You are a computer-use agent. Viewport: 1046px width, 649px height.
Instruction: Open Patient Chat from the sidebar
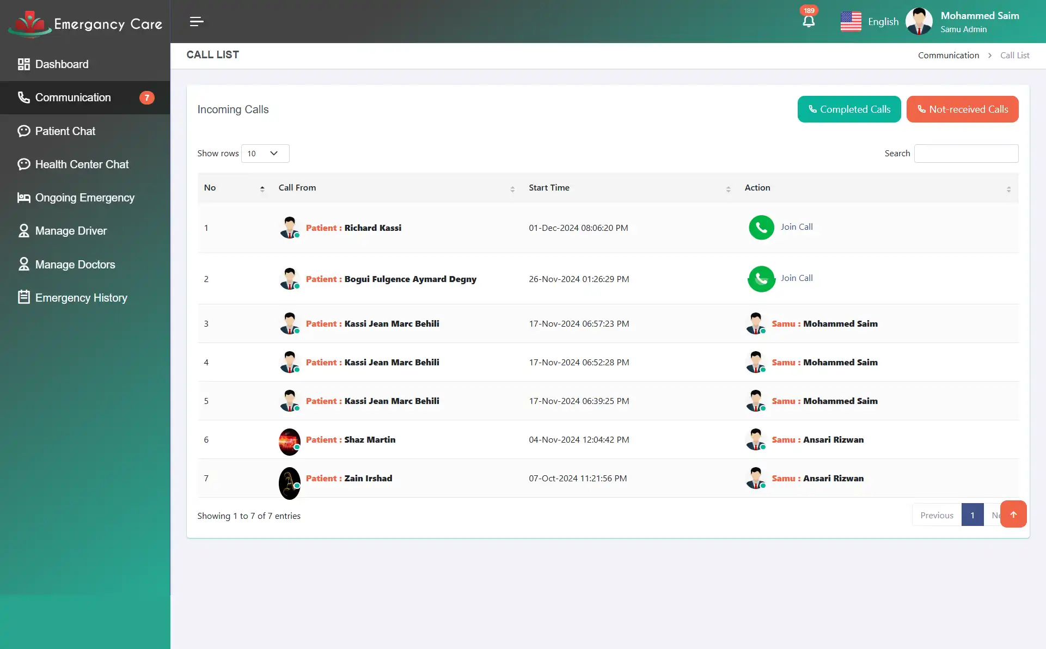click(x=64, y=131)
